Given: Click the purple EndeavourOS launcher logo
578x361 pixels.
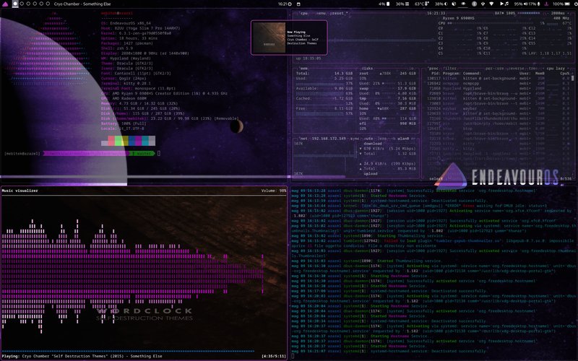Looking at the screenshot, I should [x=5, y=4].
